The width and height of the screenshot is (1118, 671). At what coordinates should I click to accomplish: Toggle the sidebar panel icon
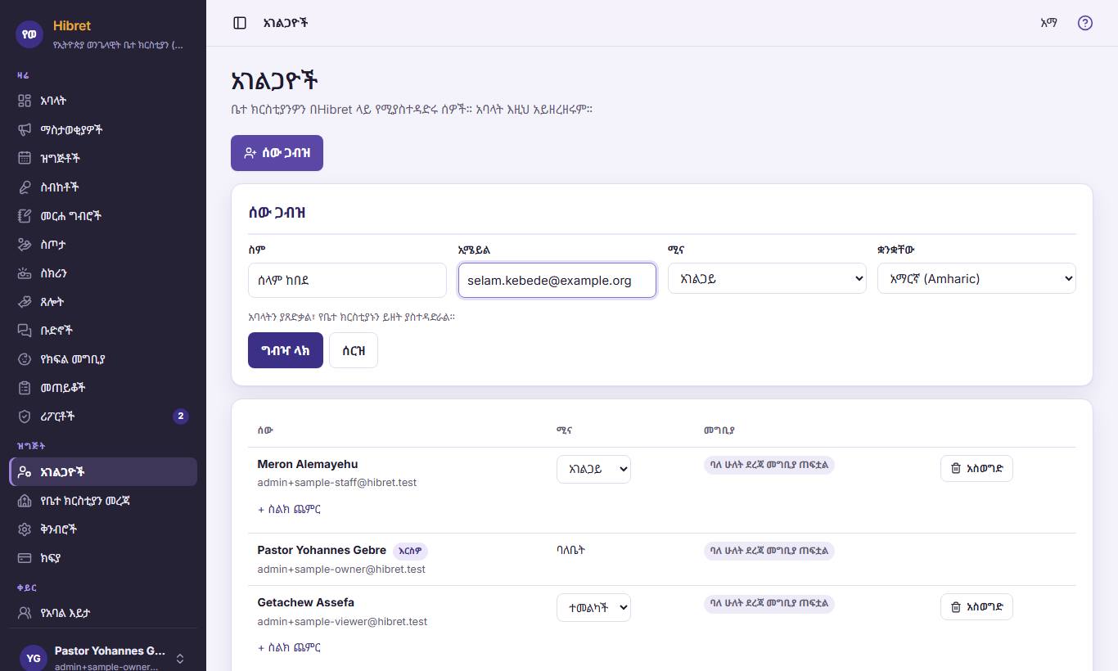[x=240, y=23]
